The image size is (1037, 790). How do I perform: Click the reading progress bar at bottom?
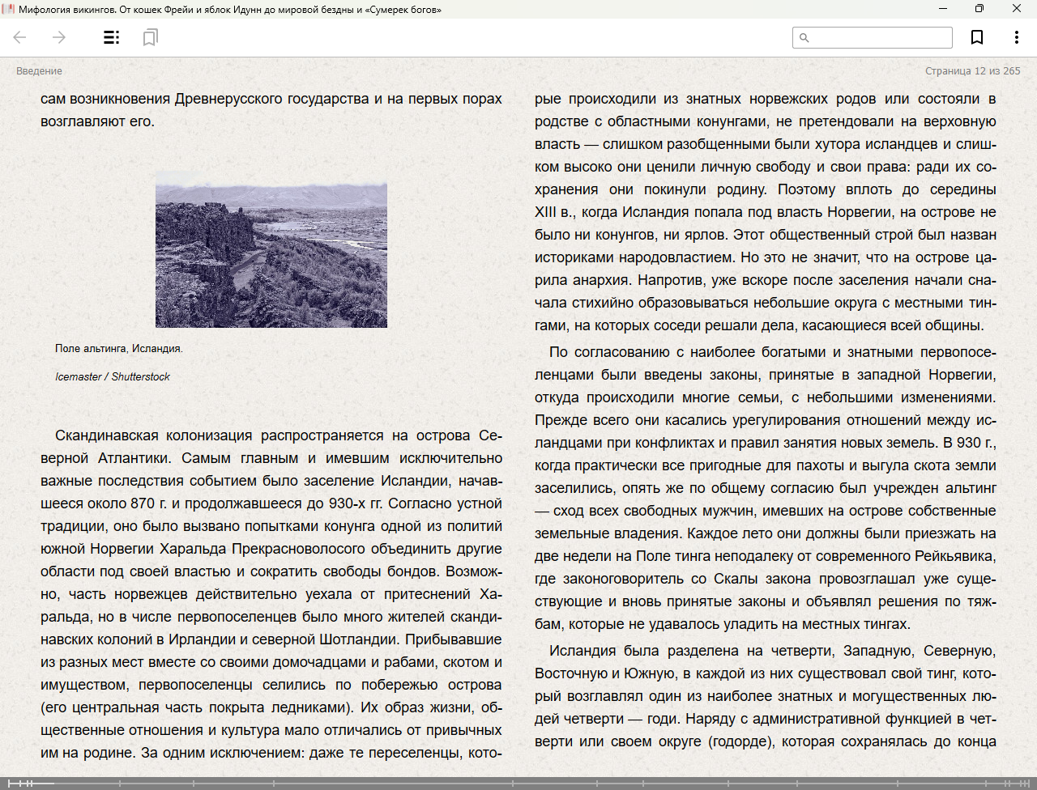click(518, 784)
